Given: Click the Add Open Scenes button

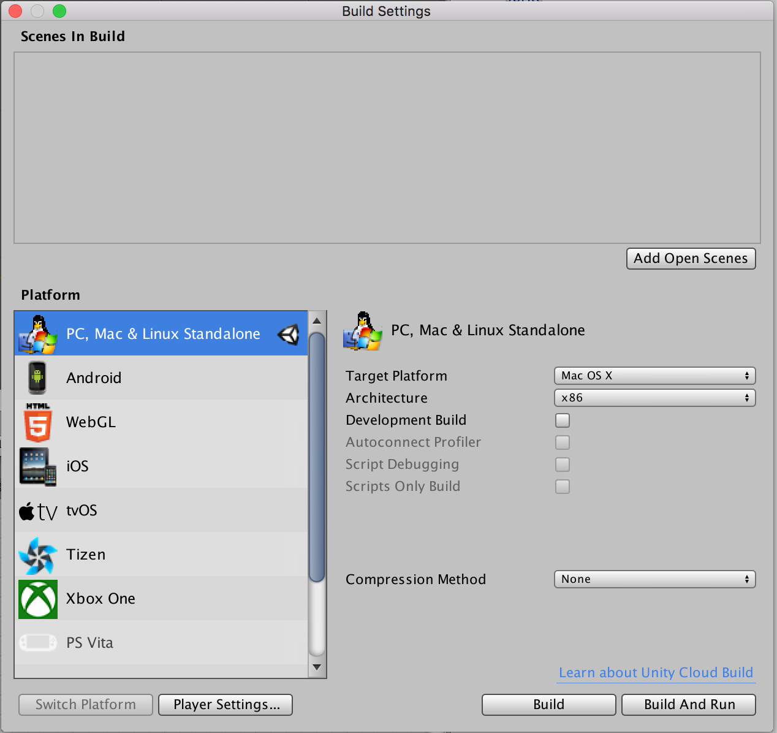Looking at the screenshot, I should click(691, 259).
